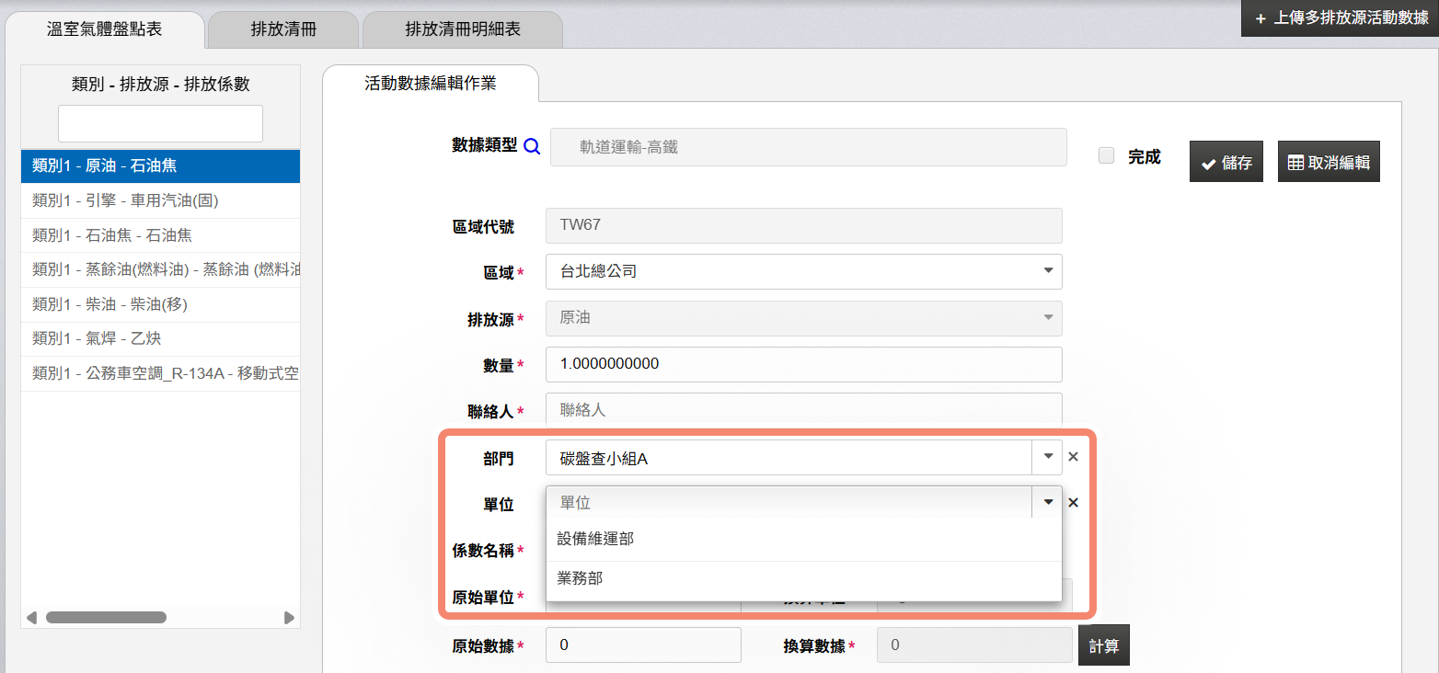Upload data via 上傳多排放源活動數據 button

click(x=1341, y=18)
